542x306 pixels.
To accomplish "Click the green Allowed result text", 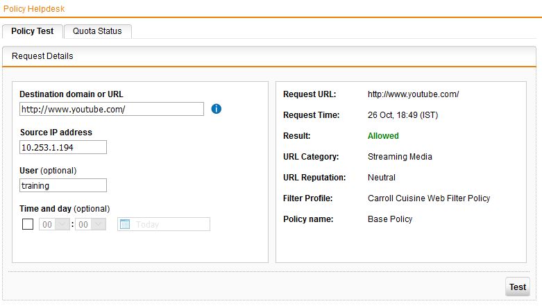I will click(383, 136).
